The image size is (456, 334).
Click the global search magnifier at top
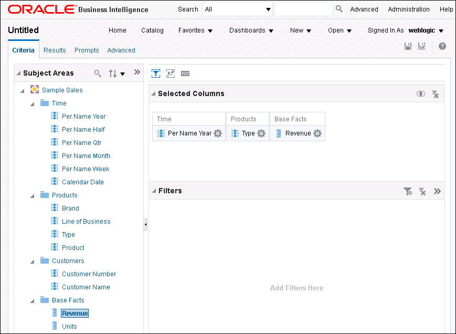coord(338,8)
